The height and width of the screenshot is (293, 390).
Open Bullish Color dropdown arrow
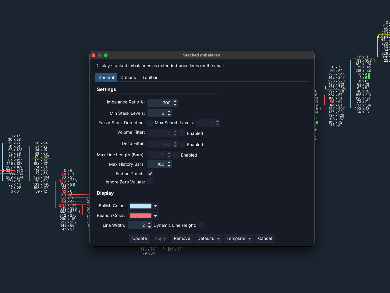pos(155,206)
